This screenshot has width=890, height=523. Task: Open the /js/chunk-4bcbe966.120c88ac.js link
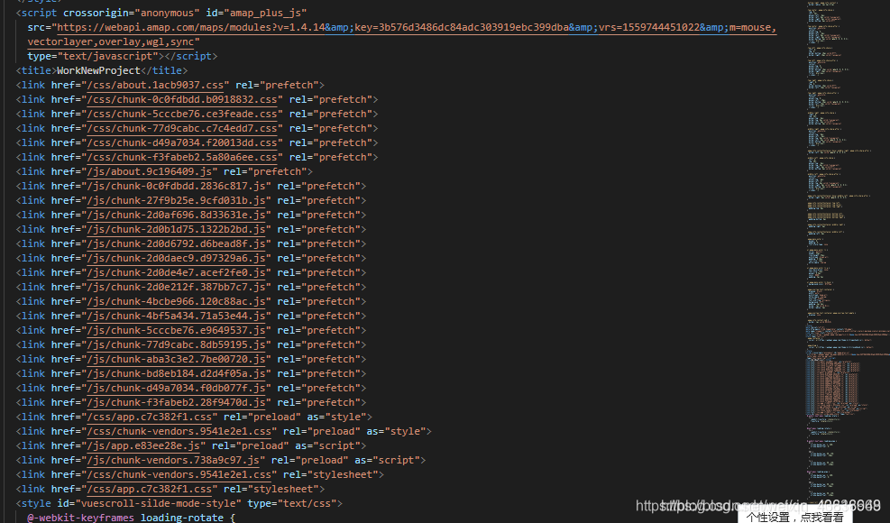175,301
